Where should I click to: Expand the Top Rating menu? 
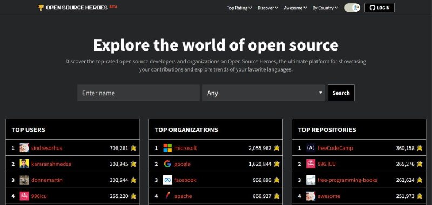point(239,8)
